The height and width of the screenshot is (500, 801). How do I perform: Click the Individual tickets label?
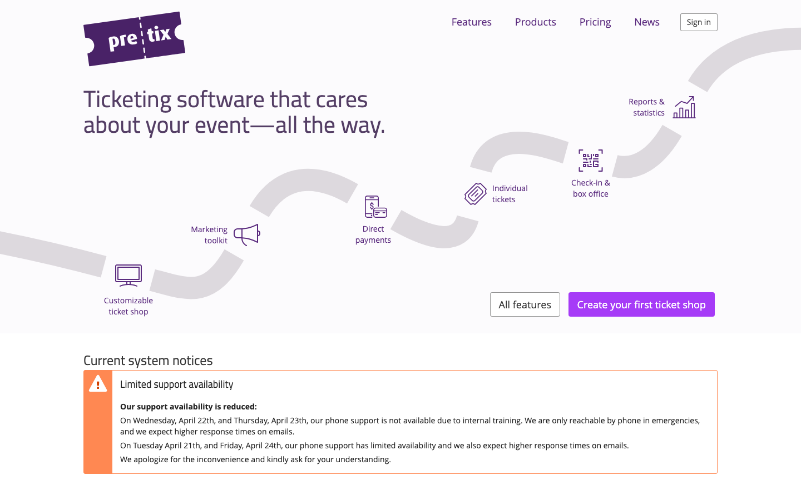click(510, 193)
